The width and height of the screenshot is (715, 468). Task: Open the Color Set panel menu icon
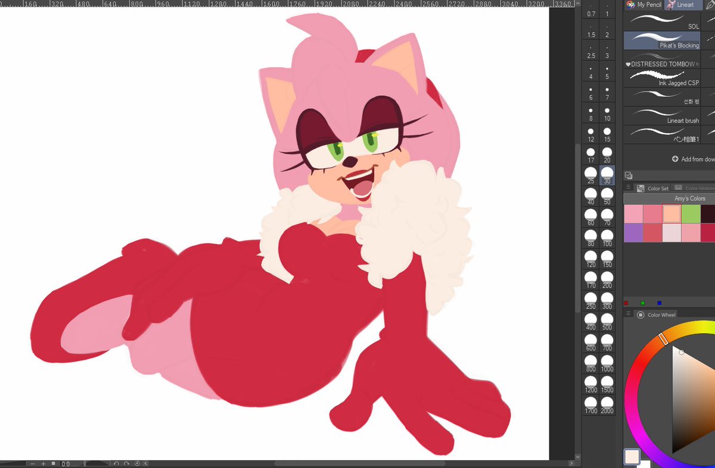628,187
